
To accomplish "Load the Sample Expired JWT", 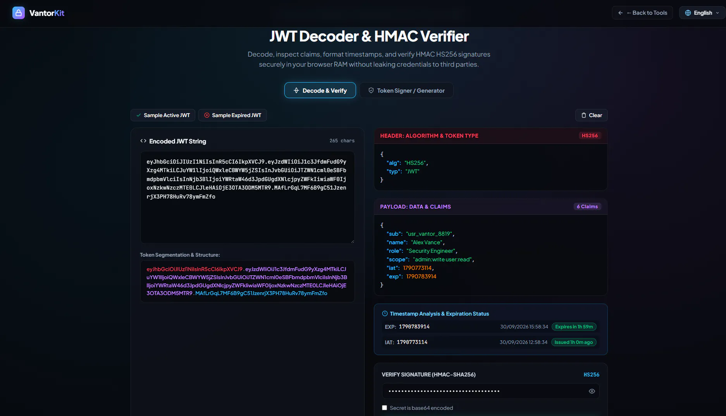I will (x=232, y=115).
